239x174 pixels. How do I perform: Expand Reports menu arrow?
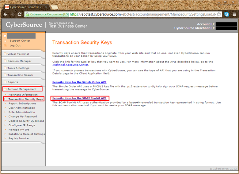point(5,82)
